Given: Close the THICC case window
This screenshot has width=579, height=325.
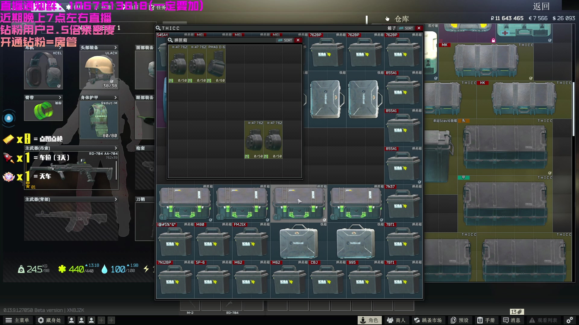Looking at the screenshot, I should (419, 28).
